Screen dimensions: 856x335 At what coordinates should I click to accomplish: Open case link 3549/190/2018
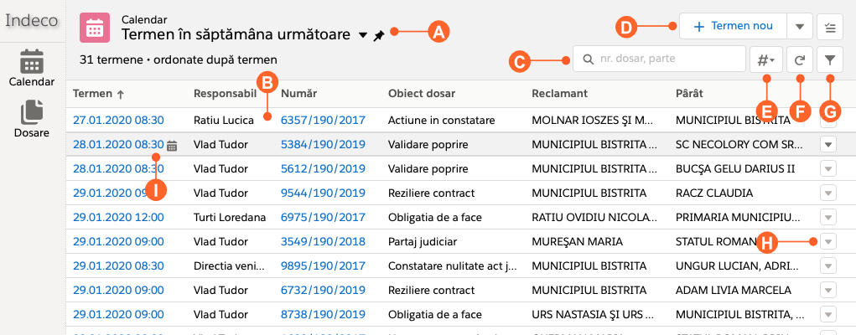point(323,242)
